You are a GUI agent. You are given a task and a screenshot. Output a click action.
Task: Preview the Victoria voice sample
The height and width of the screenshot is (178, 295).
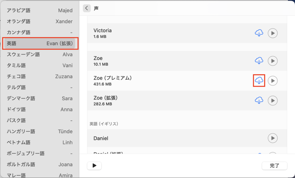(x=273, y=33)
